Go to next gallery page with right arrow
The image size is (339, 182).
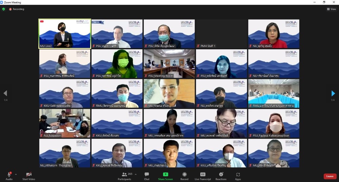click(333, 93)
